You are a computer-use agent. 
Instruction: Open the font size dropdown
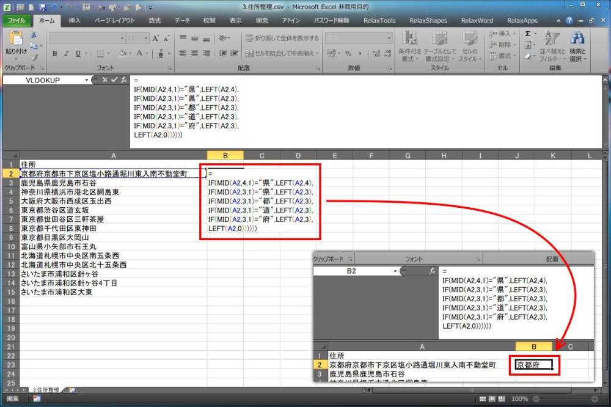click(x=146, y=38)
